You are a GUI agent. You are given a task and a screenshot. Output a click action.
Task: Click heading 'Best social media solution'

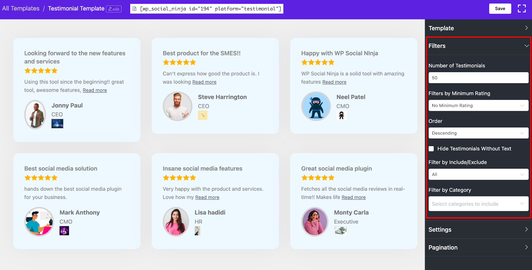pos(61,169)
